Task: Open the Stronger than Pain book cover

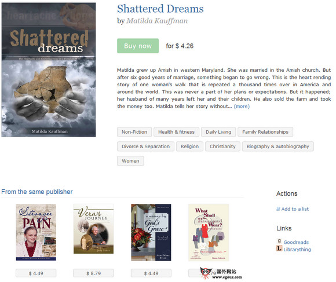Action: [x=36, y=232]
